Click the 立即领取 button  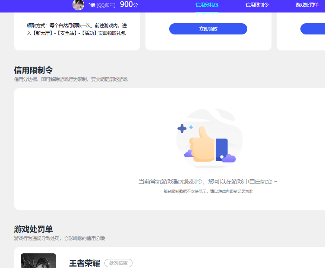tap(208, 29)
